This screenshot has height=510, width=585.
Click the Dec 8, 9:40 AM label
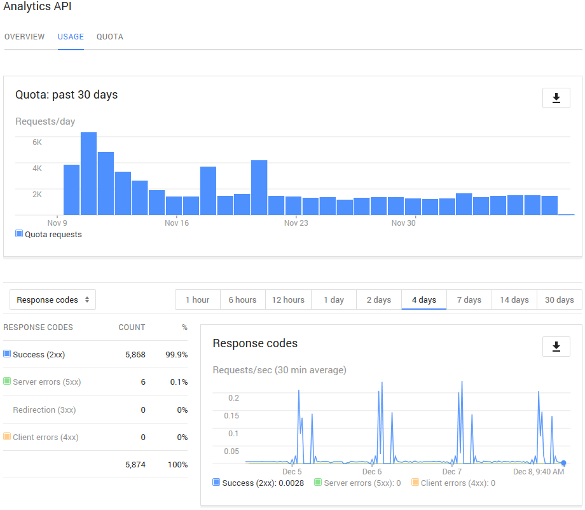tap(539, 472)
